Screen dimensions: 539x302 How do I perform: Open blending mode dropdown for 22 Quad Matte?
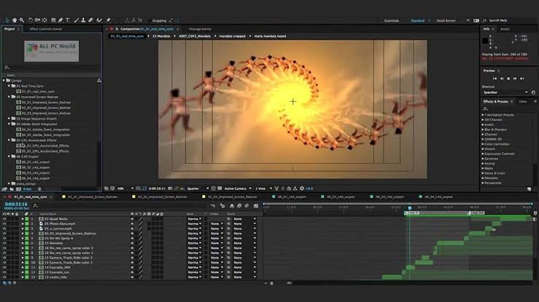click(194, 219)
